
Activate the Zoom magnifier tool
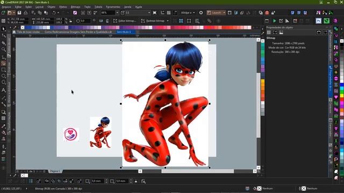click(x=4, y=49)
